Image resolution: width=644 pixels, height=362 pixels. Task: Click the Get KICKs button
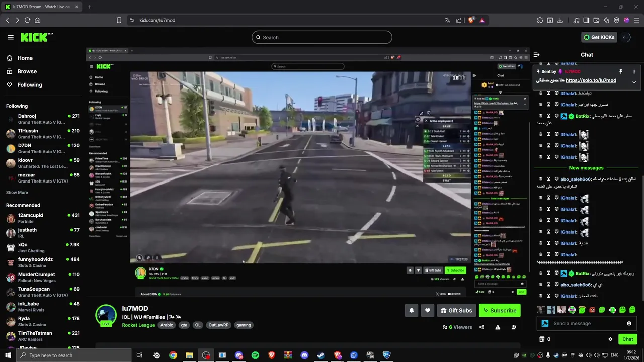(599, 37)
